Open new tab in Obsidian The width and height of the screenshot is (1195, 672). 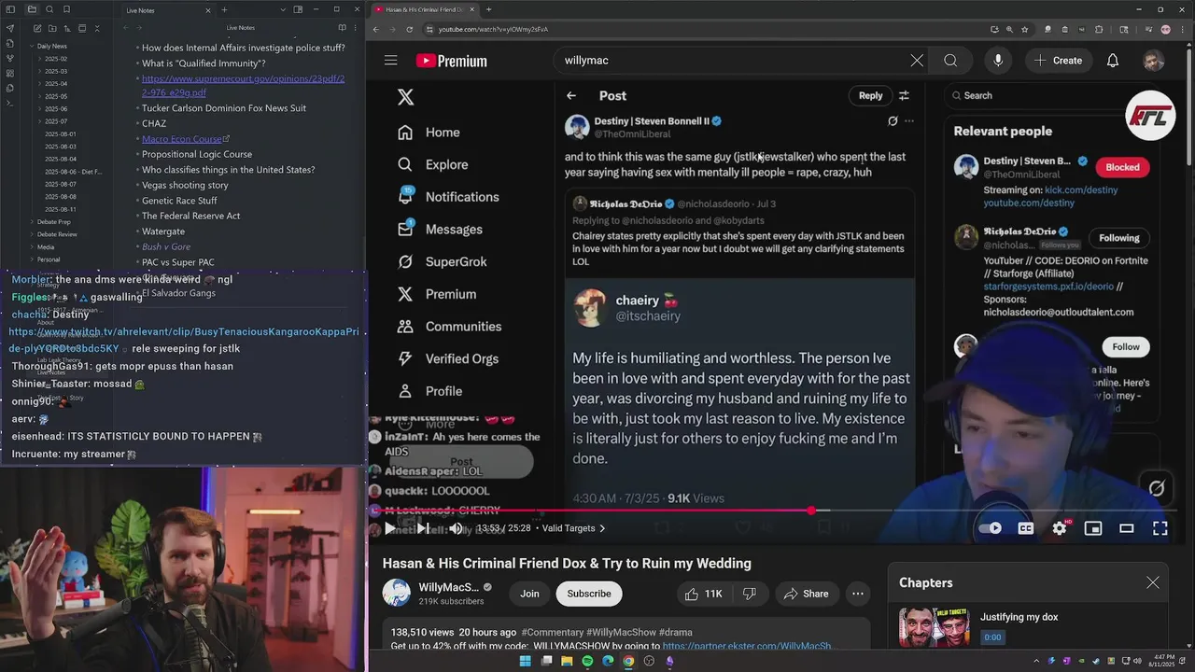(224, 9)
